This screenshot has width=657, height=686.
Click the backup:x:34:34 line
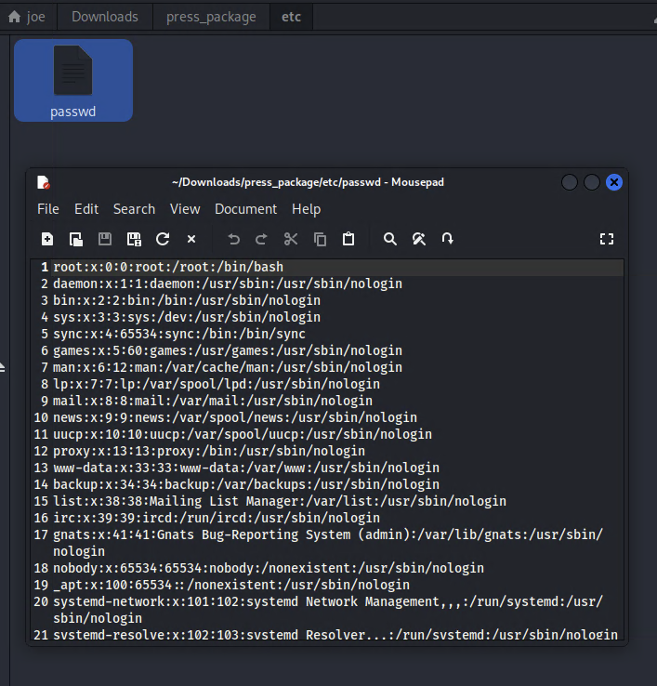[246, 484]
